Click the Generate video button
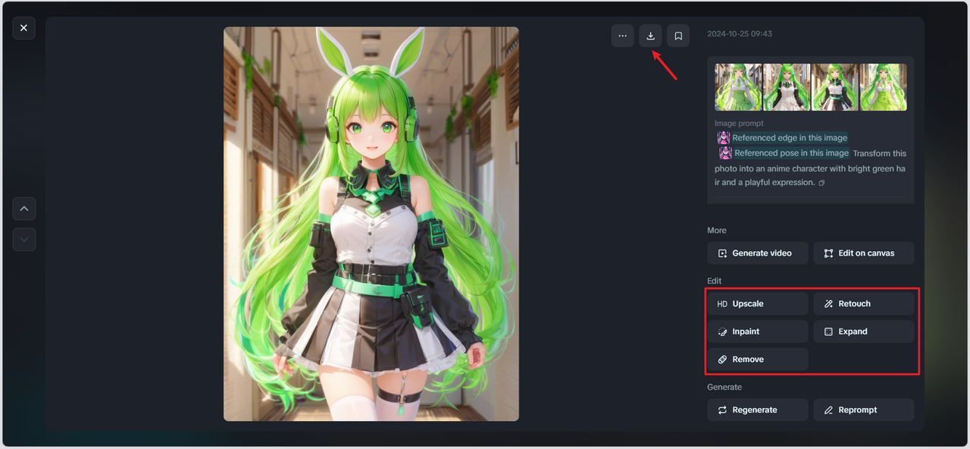The height and width of the screenshot is (449, 970). click(758, 253)
